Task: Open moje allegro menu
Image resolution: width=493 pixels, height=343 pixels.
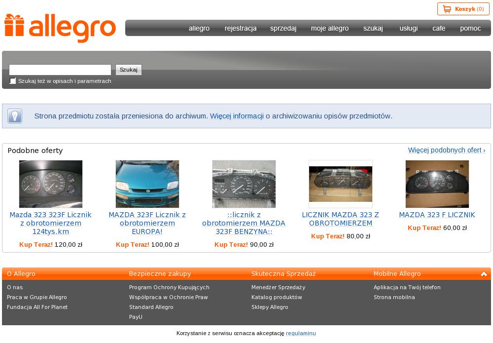Action: 330,28
